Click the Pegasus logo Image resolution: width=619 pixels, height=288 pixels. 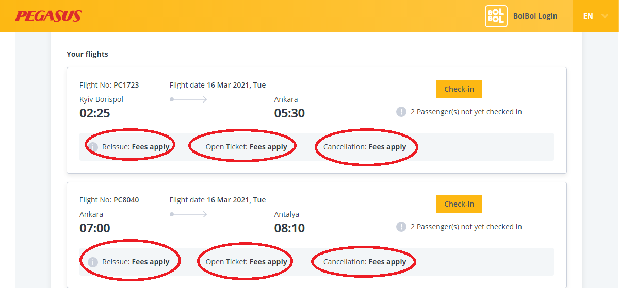point(48,16)
